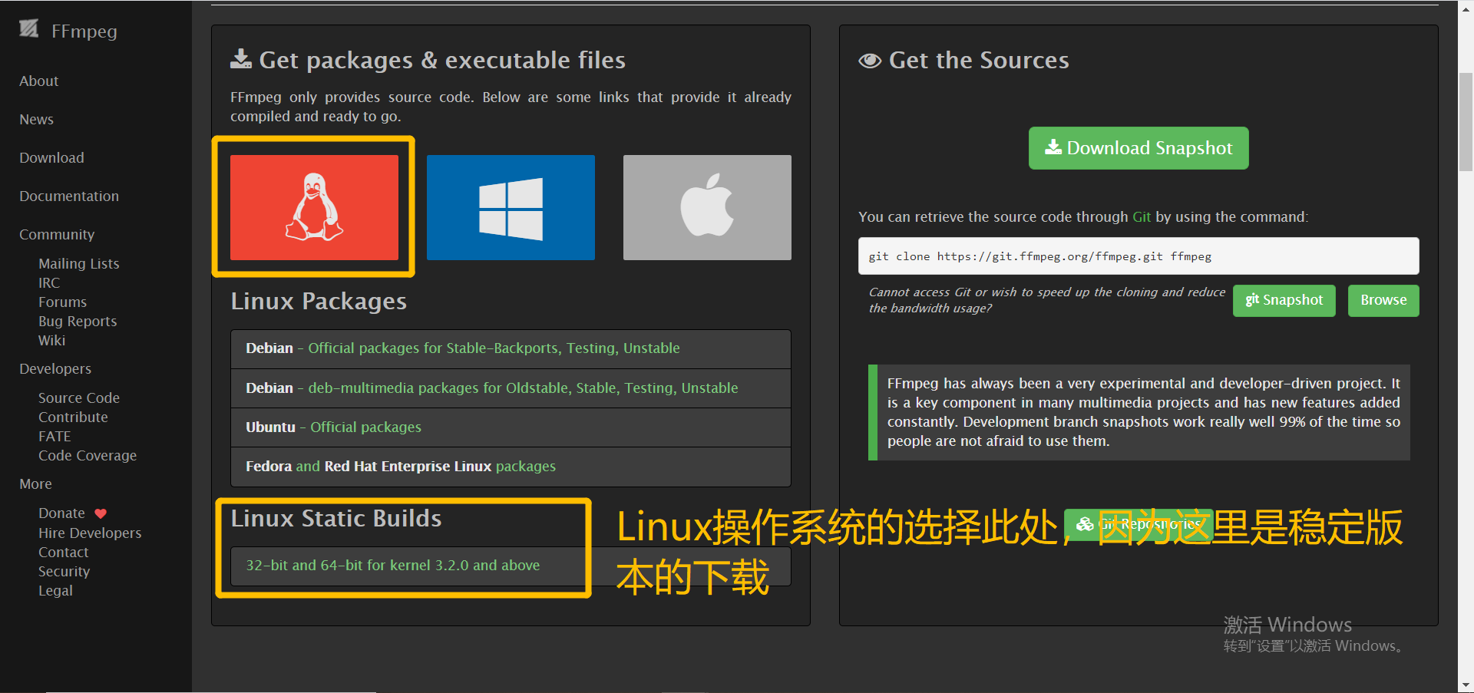Open the Documentation page from the sidebar

pyautogui.click(x=68, y=196)
